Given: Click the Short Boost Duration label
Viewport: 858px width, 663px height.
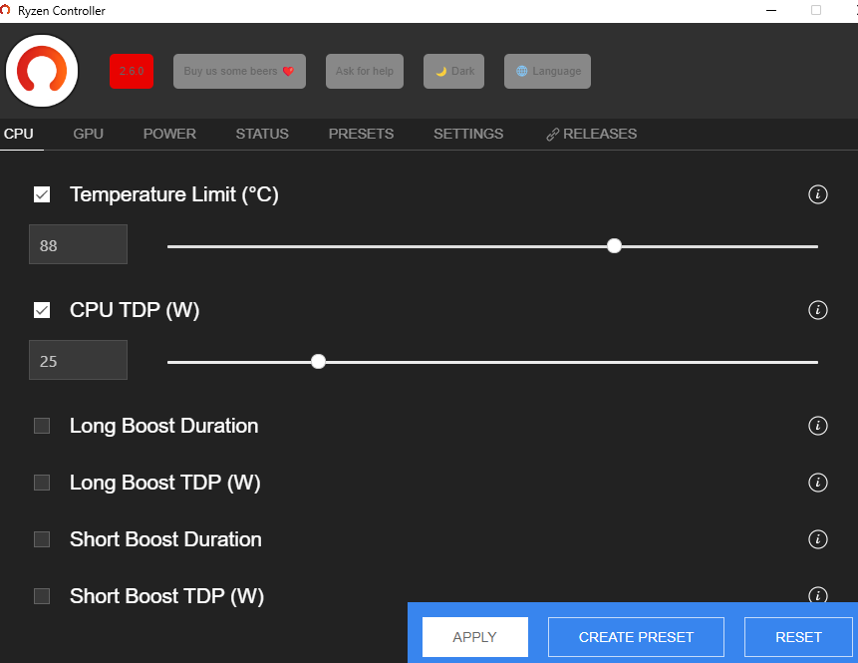Looking at the screenshot, I should 165,539.
